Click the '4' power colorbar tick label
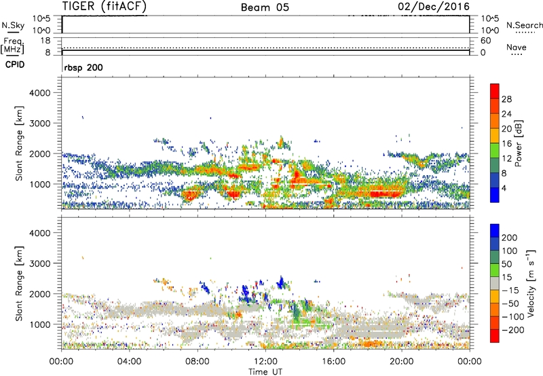The width and height of the screenshot is (543, 376). 504,188
